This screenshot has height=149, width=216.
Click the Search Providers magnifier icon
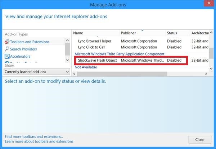click(x=7, y=49)
